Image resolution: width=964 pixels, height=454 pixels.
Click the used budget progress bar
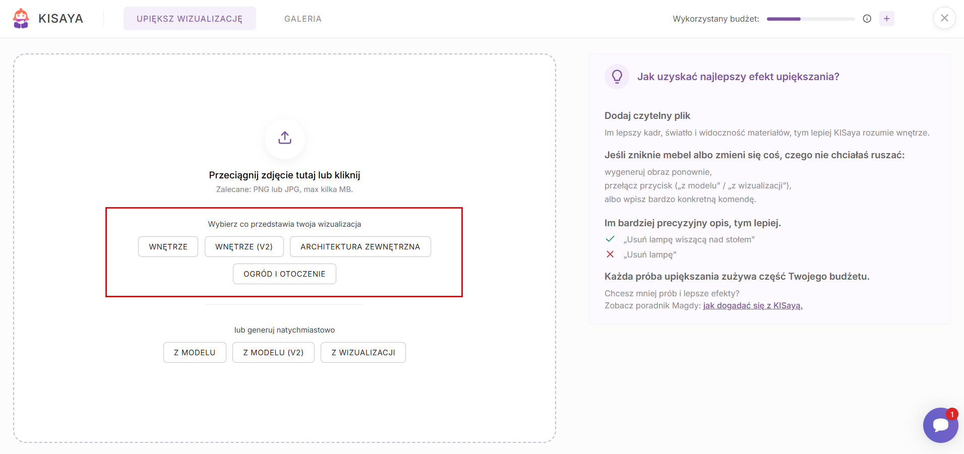click(811, 19)
